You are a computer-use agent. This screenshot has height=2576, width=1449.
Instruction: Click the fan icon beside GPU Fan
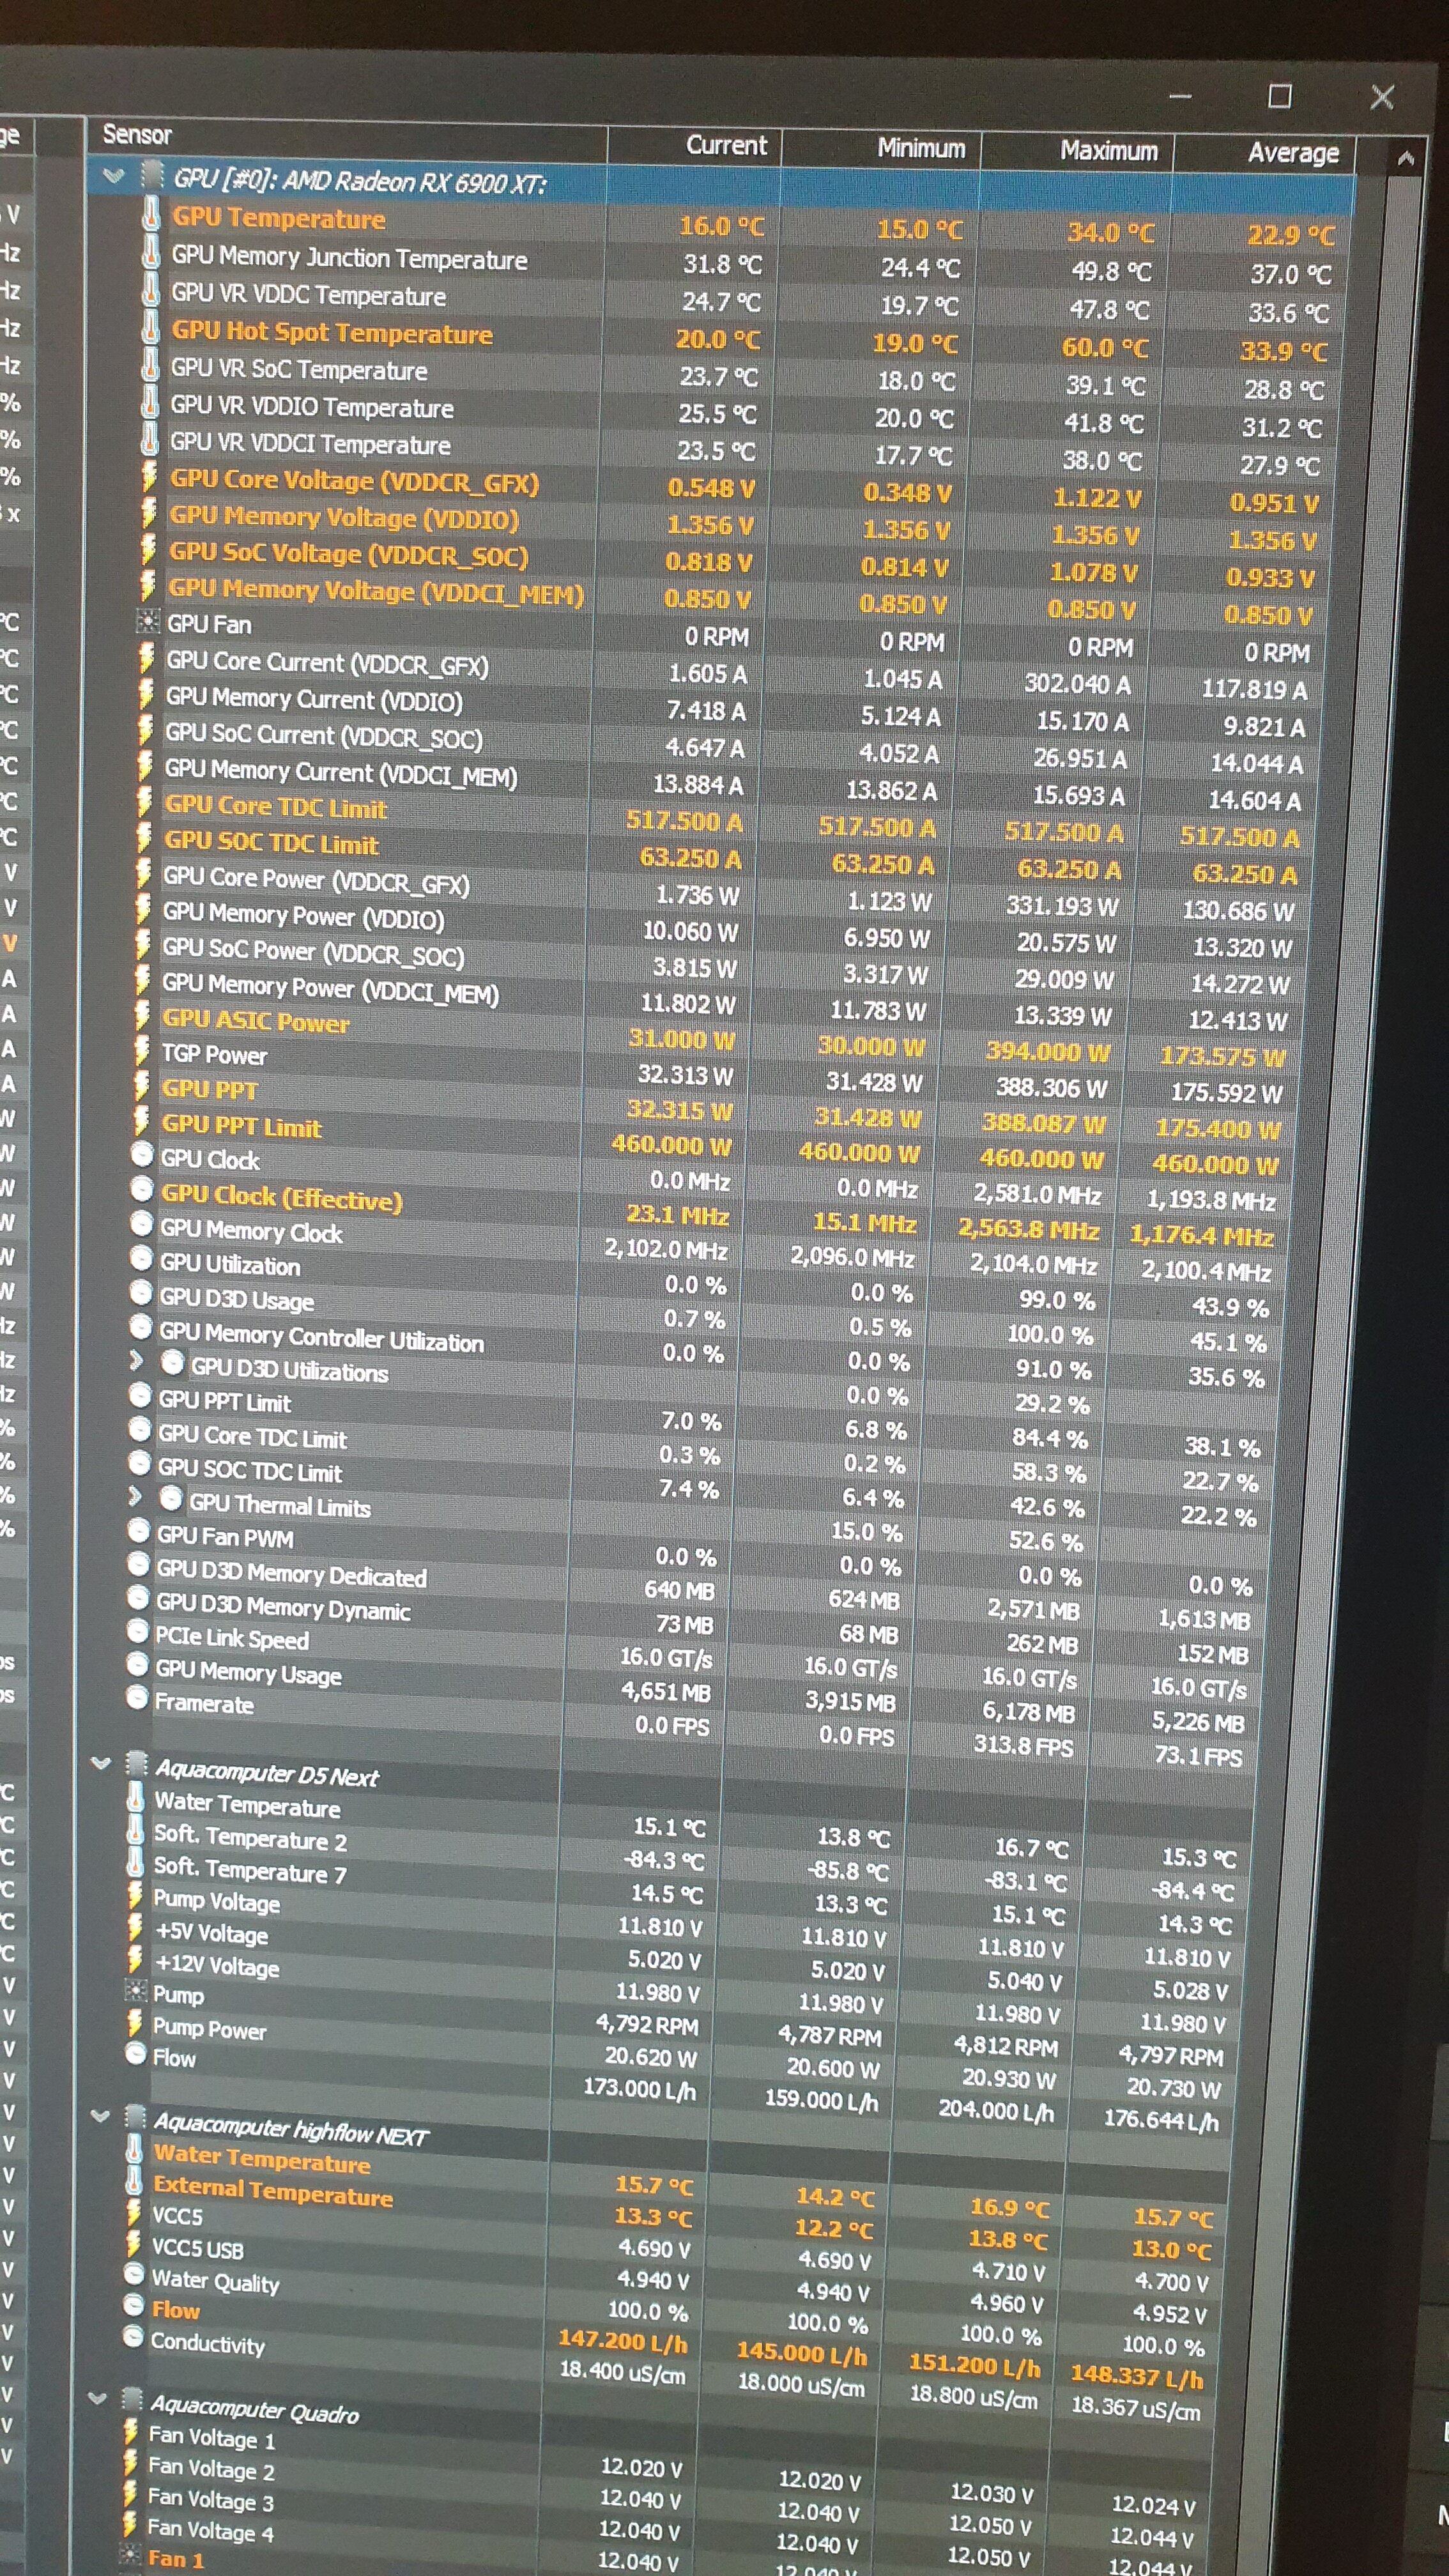coord(147,621)
